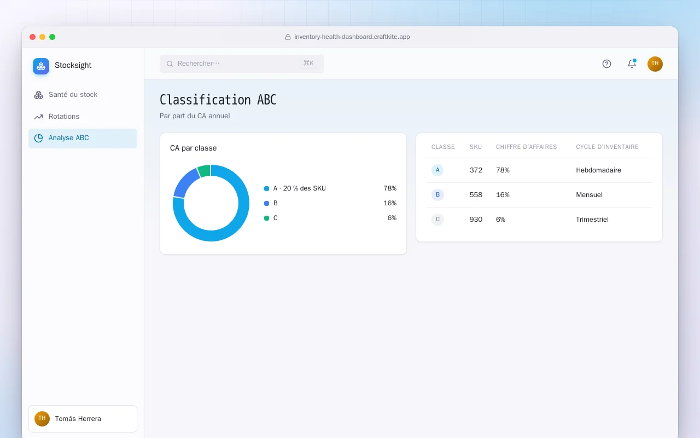Click the 16% value in chart legend
The image size is (700, 438).
(390, 203)
